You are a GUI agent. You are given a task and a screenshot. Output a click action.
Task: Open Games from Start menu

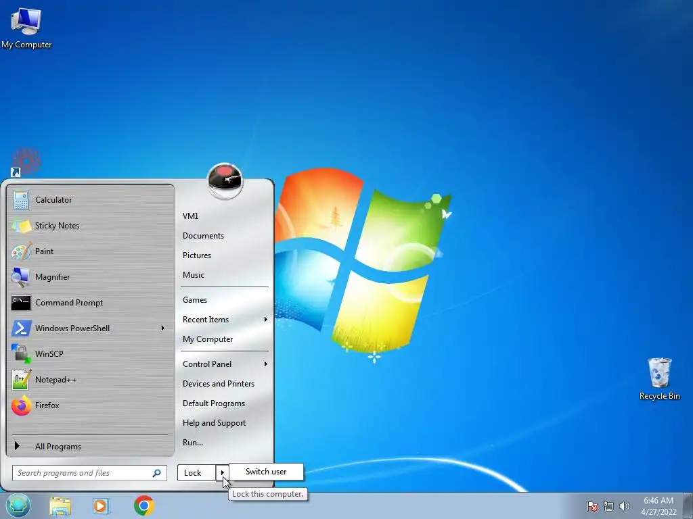click(x=195, y=299)
